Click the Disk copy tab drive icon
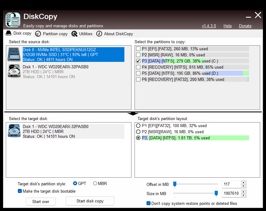This screenshot has height=211, width=266. pos(9,33)
